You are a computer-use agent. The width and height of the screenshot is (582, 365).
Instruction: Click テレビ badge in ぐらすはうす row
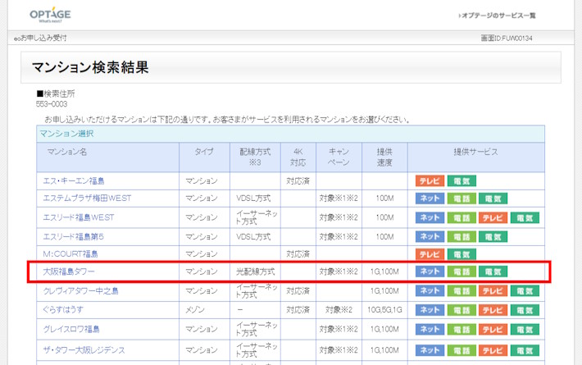pyautogui.click(x=493, y=310)
